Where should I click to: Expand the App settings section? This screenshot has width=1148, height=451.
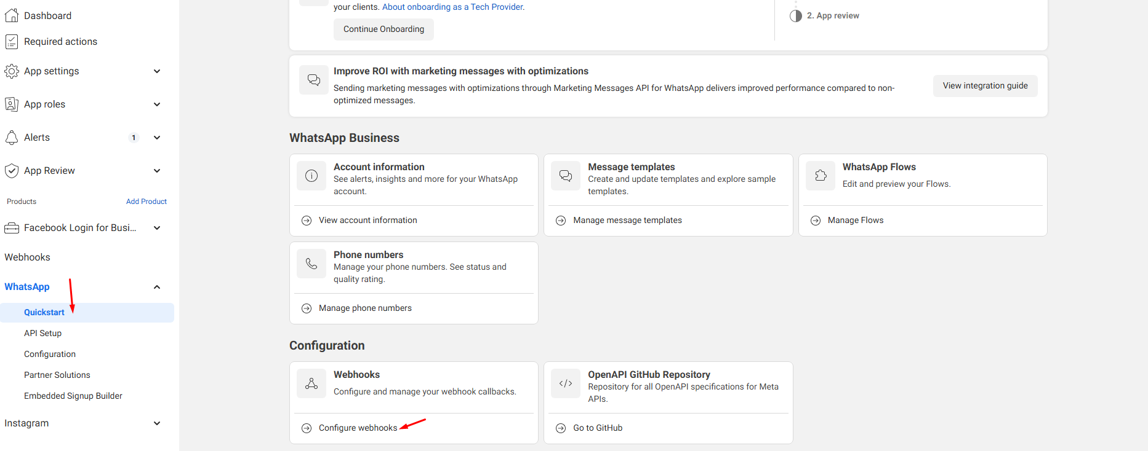(x=157, y=71)
